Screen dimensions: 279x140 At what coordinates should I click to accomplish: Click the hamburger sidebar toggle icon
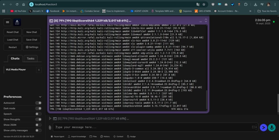8,22
